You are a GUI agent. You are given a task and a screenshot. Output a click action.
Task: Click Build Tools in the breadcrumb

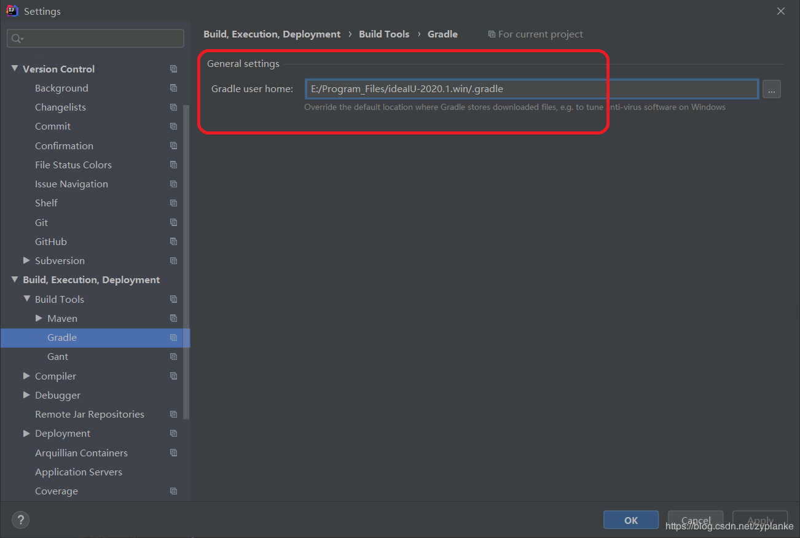pos(384,34)
